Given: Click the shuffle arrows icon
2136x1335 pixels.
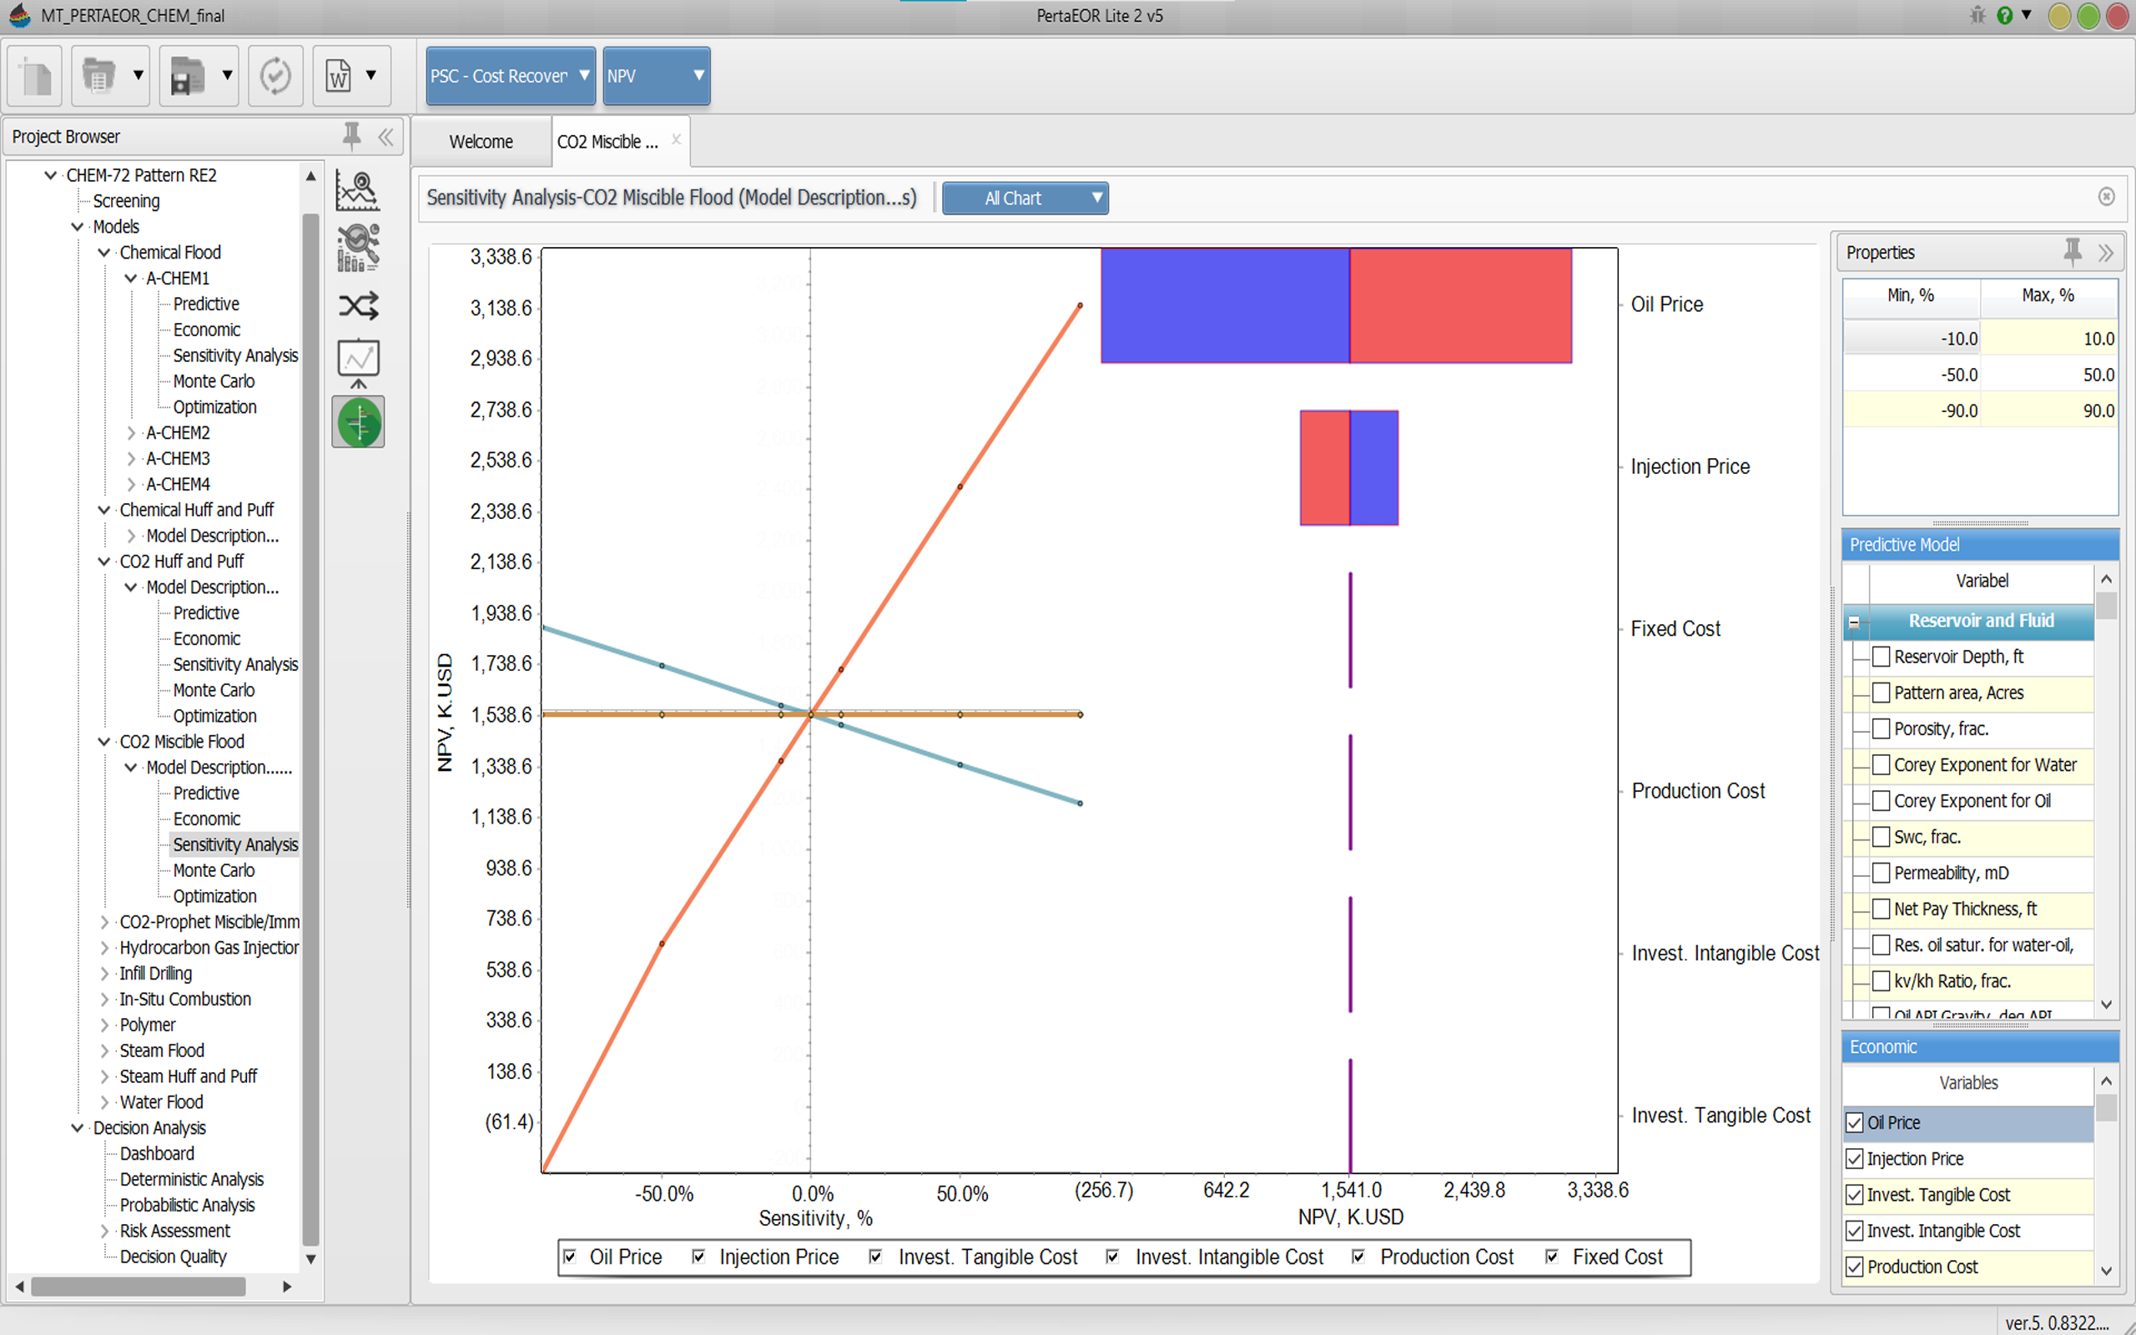Looking at the screenshot, I should (357, 305).
